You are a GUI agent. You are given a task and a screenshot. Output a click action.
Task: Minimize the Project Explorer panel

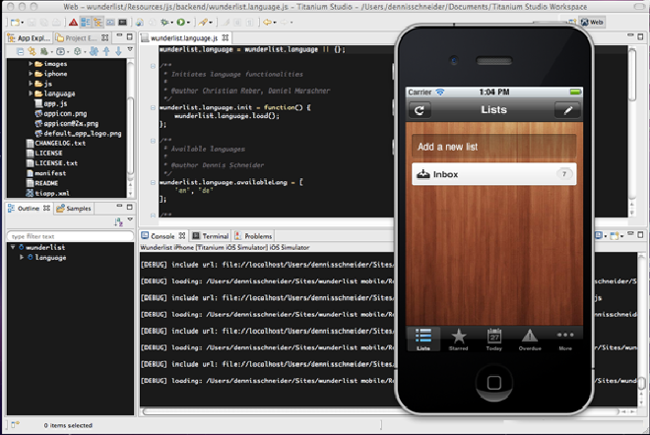pos(119,36)
